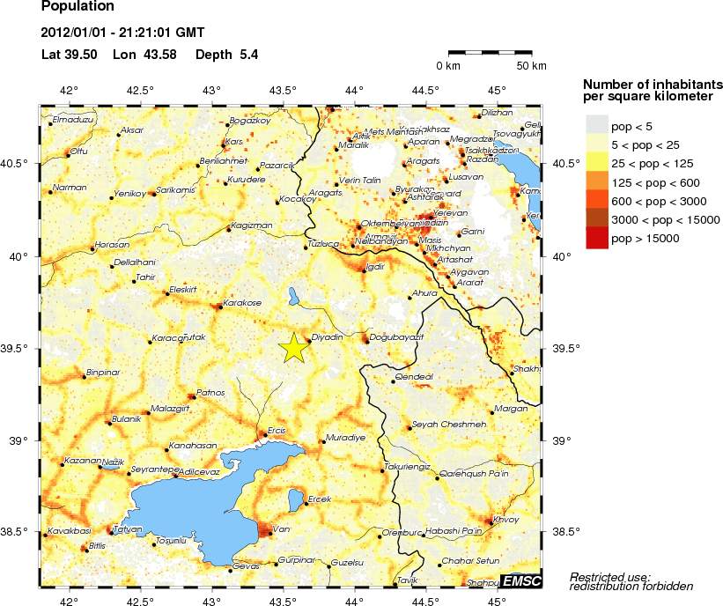Click the yellow epicenter star marker

coord(293,348)
